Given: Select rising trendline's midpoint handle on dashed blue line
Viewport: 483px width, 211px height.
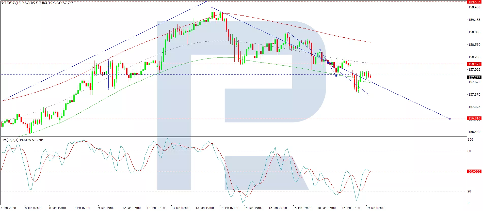Looking at the screenshot, I should point(56,74).
